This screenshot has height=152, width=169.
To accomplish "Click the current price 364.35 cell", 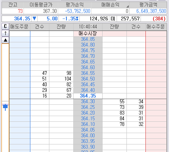I will pyautogui.click(x=88, y=96).
